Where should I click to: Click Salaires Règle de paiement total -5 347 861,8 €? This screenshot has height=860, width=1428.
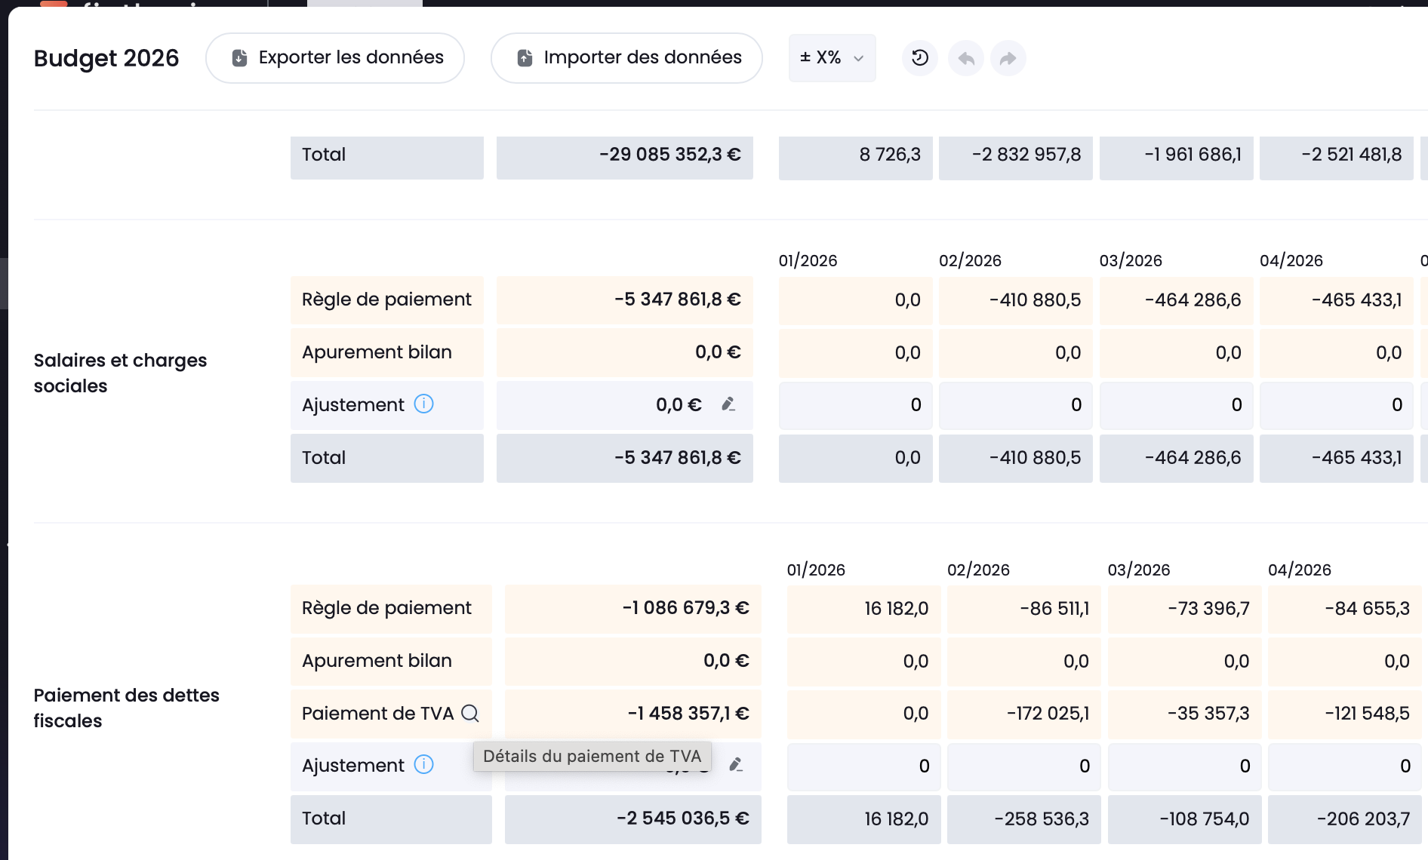point(625,300)
